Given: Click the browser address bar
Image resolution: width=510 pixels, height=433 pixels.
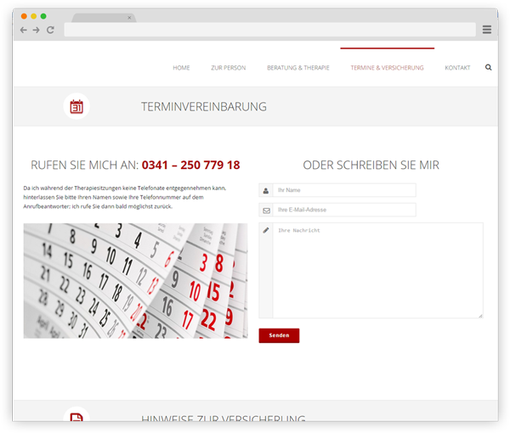Looking at the screenshot, I should coord(270,30).
